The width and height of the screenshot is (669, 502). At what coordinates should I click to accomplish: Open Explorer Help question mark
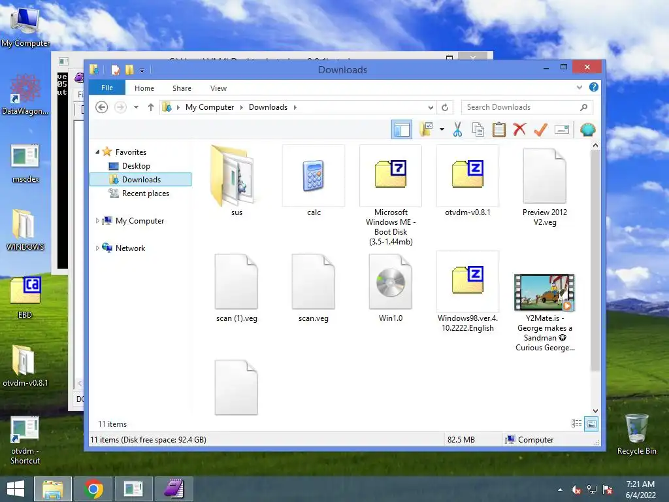[593, 87]
